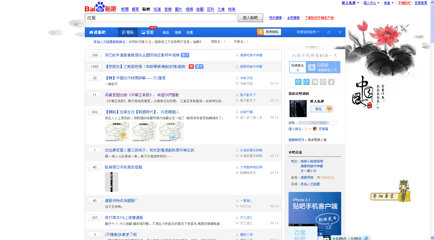Click reply icon beside 9422xg
Screen dimensions: 434x240
pyautogui.click(x=237, y=206)
